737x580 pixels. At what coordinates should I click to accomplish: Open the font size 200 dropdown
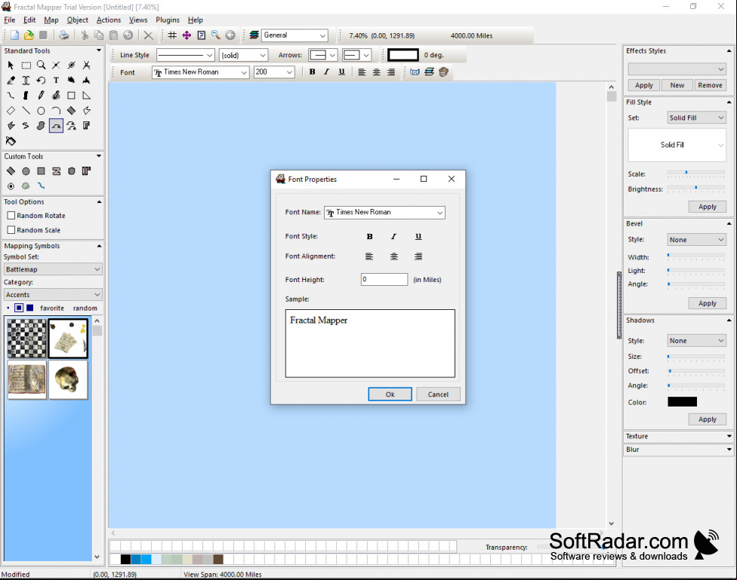(x=289, y=72)
